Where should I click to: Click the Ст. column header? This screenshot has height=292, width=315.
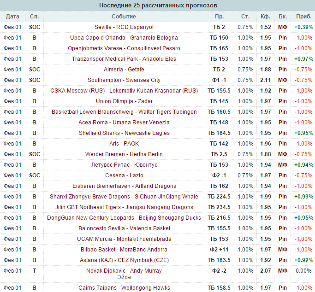coord(245,17)
